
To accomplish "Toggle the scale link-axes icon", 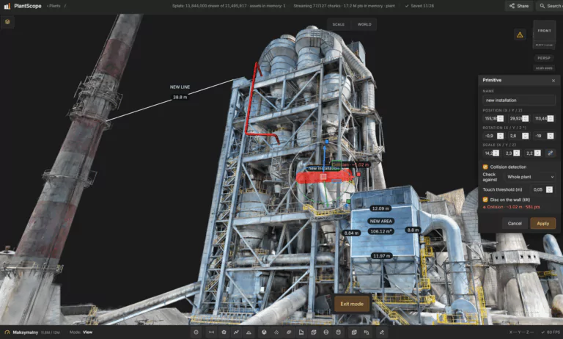I will [x=550, y=153].
